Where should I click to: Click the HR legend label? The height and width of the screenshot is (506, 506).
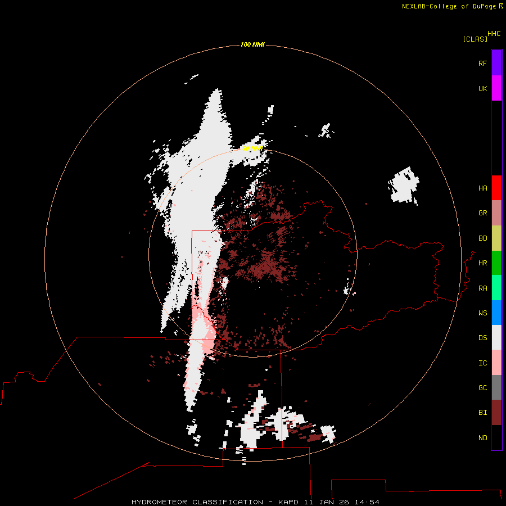482,263
